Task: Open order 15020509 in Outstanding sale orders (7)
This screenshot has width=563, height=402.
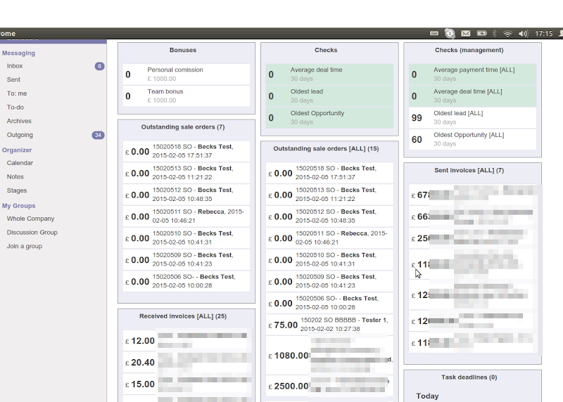Action: (186, 259)
